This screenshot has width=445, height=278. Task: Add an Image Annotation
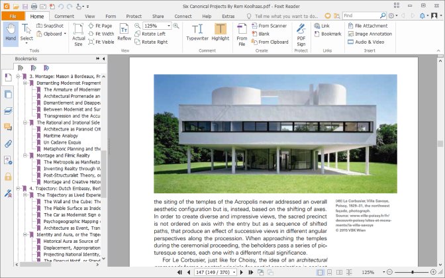coord(370,34)
